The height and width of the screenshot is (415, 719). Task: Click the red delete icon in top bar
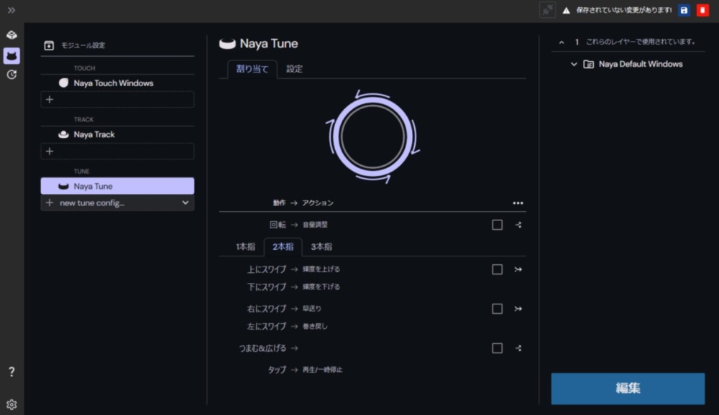[x=702, y=10]
